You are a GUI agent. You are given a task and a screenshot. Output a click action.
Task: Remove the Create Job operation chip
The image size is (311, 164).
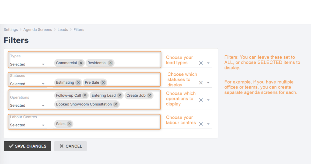149,95
